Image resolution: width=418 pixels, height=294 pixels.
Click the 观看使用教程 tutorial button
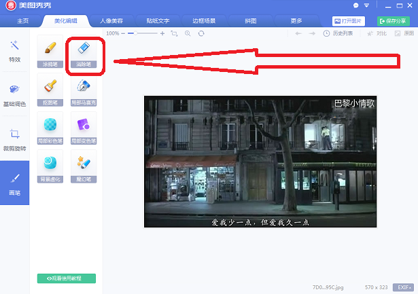click(67, 278)
